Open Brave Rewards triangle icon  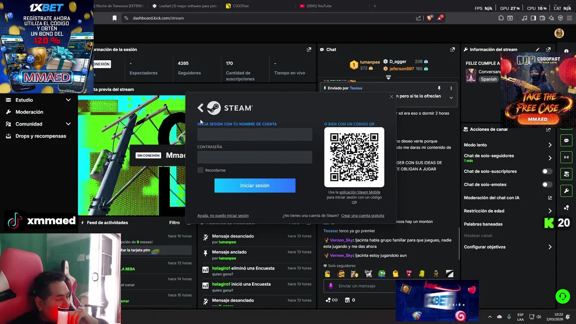[441, 18]
